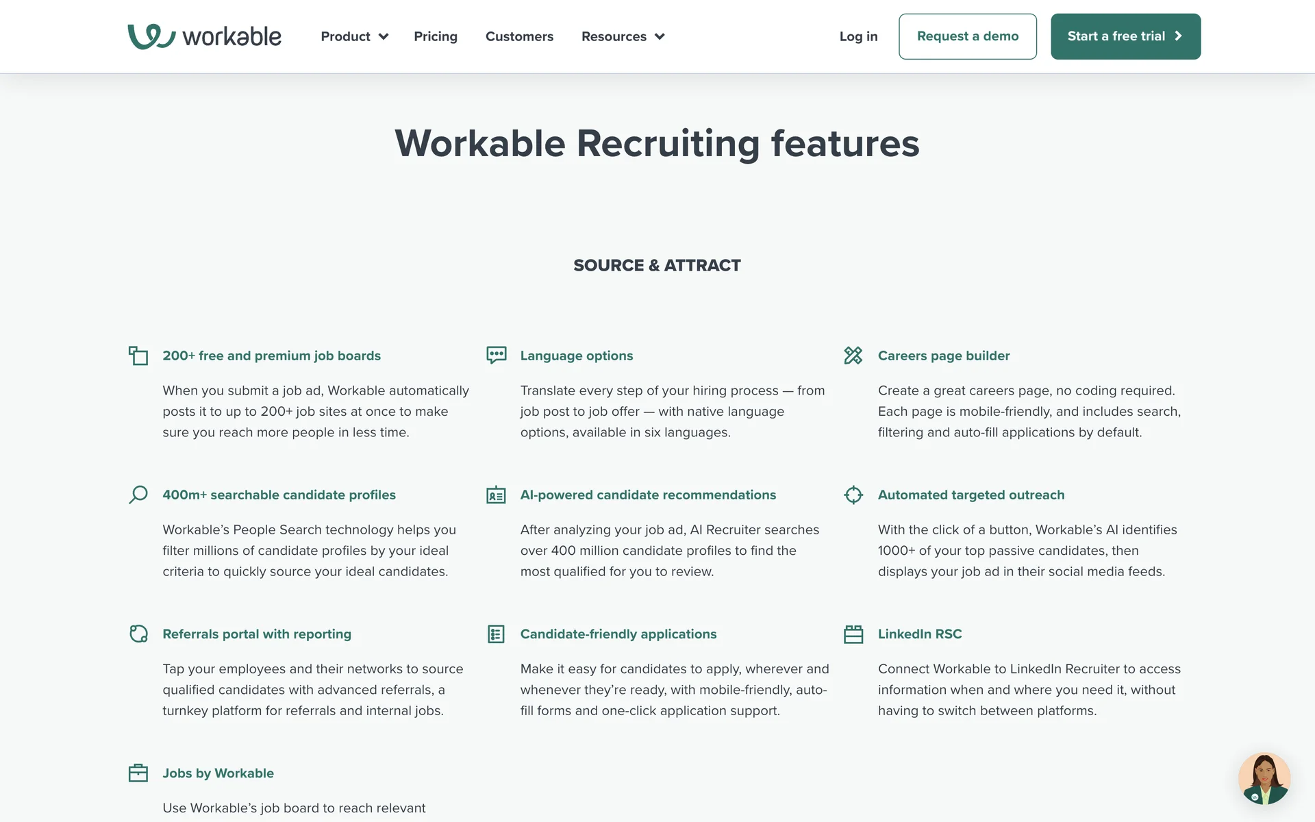
Task: Click the Automated targeted outreach crosshair icon
Action: click(853, 495)
